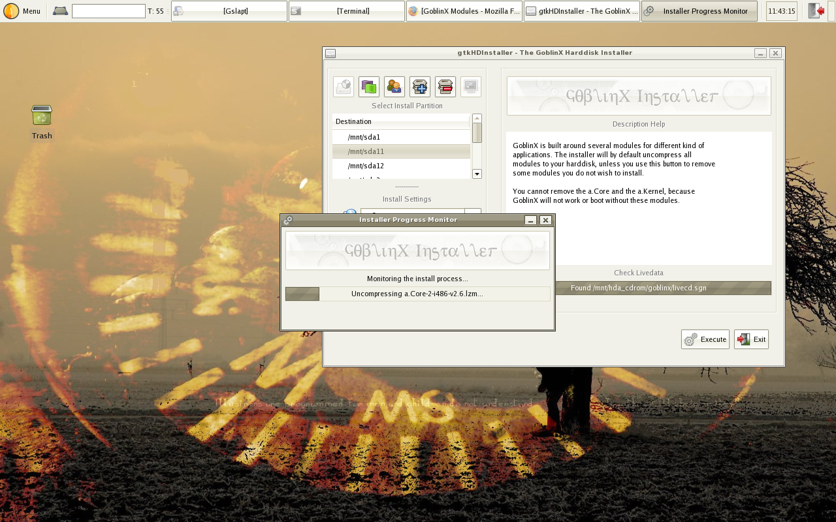Screen dimensions: 836x522
Task: Click the partition list scroll-down arrow
Action: pos(477,174)
